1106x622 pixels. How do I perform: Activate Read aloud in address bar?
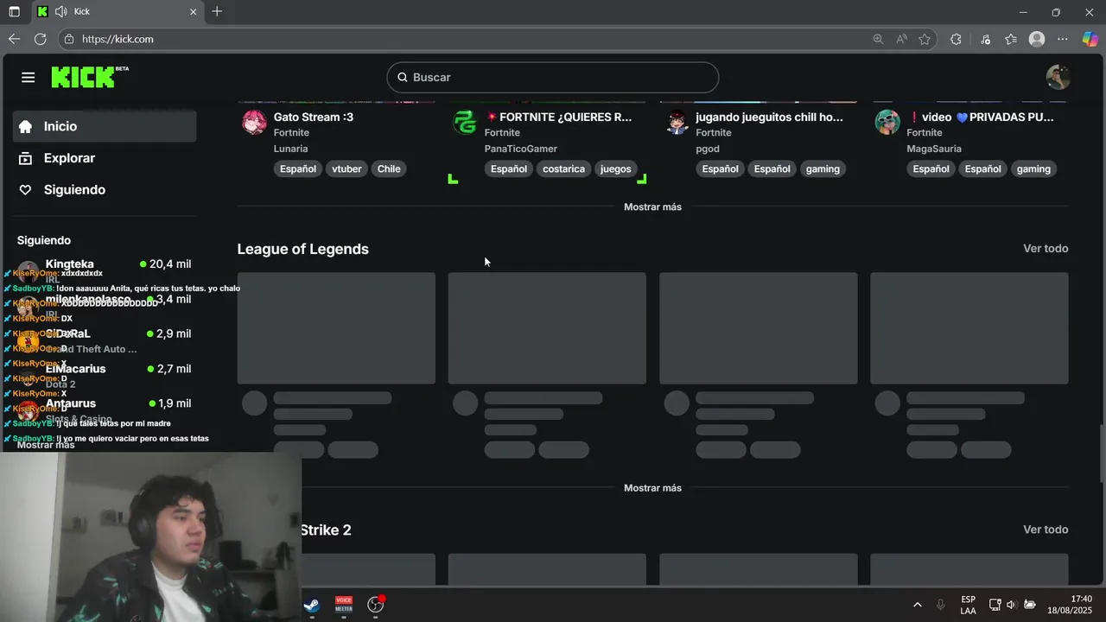pyautogui.click(x=901, y=39)
